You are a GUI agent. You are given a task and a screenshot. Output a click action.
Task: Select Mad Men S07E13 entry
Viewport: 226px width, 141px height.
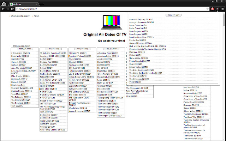[x=191, y=87]
